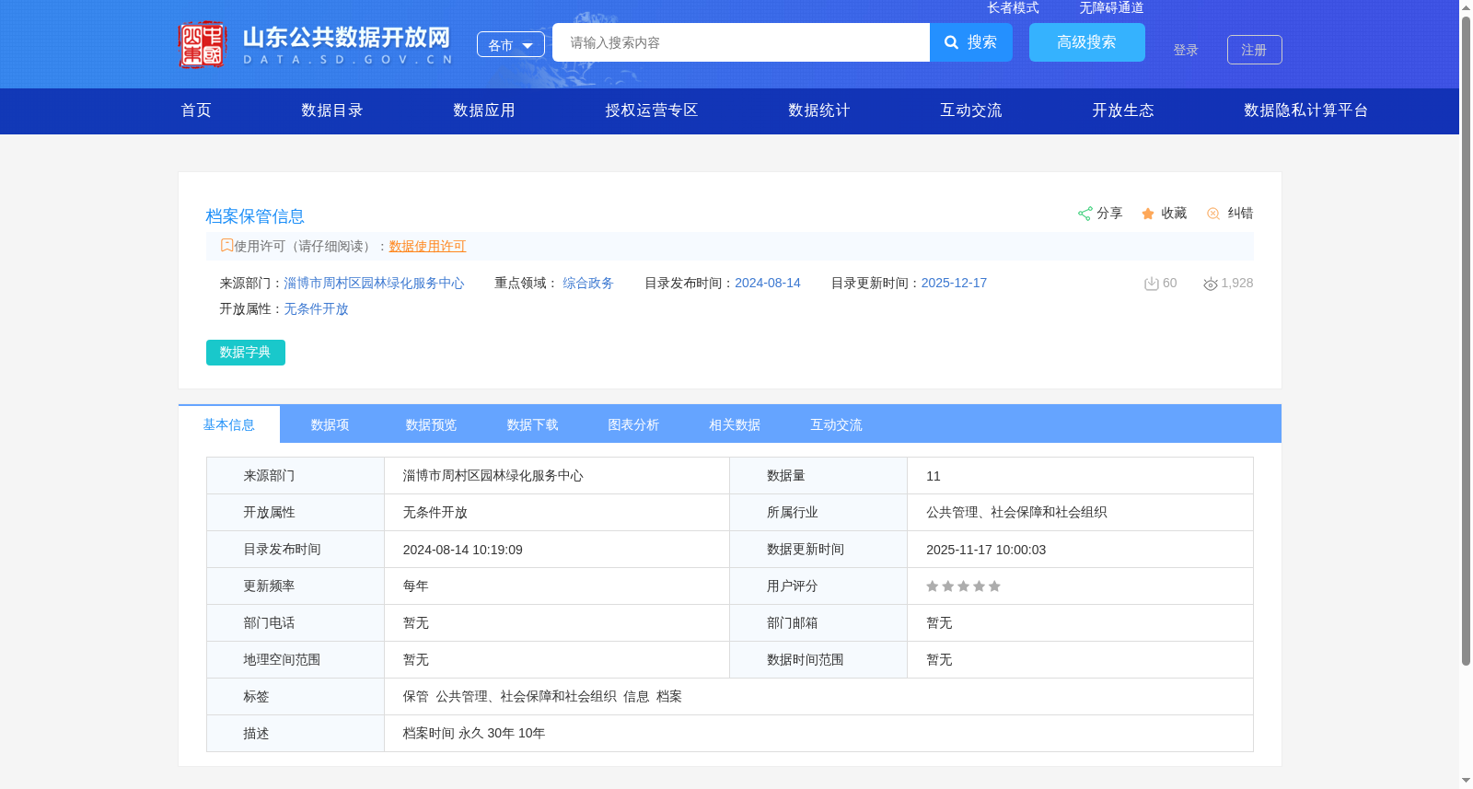Open the 数据目录 menu
The width and height of the screenshot is (1473, 789).
click(x=332, y=110)
